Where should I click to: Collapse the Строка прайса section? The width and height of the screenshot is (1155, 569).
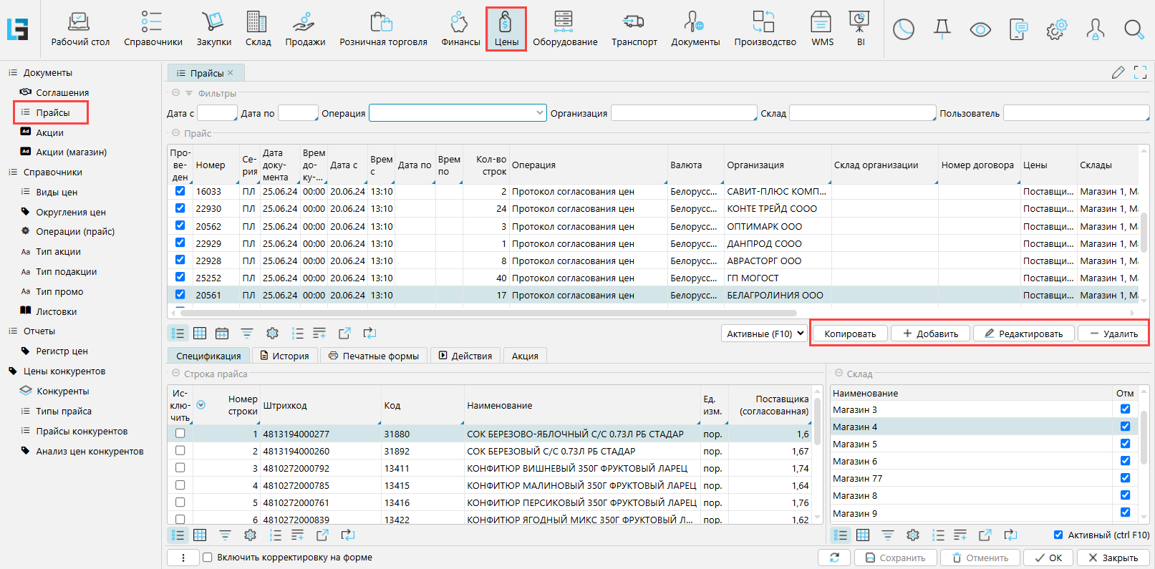pyautogui.click(x=175, y=374)
